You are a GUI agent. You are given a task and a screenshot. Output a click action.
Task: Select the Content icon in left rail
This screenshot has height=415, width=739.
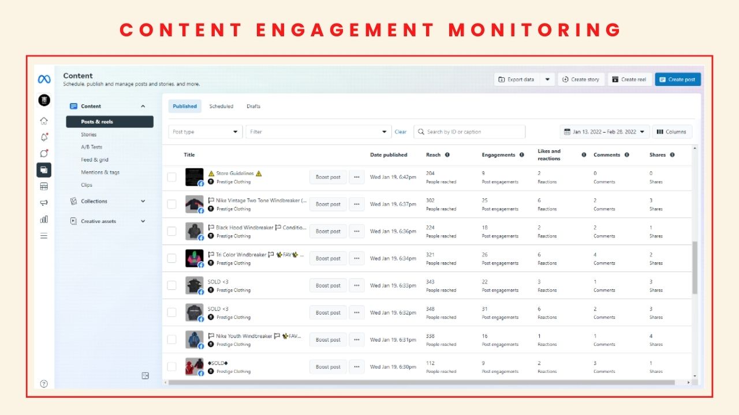[x=44, y=169]
